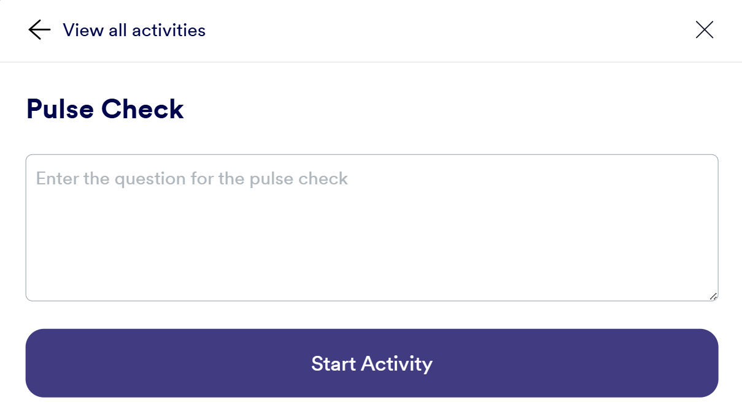The height and width of the screenshot is (419, 742).
Task: Click the arrow beside View all activities
Action: pos(39,30)
